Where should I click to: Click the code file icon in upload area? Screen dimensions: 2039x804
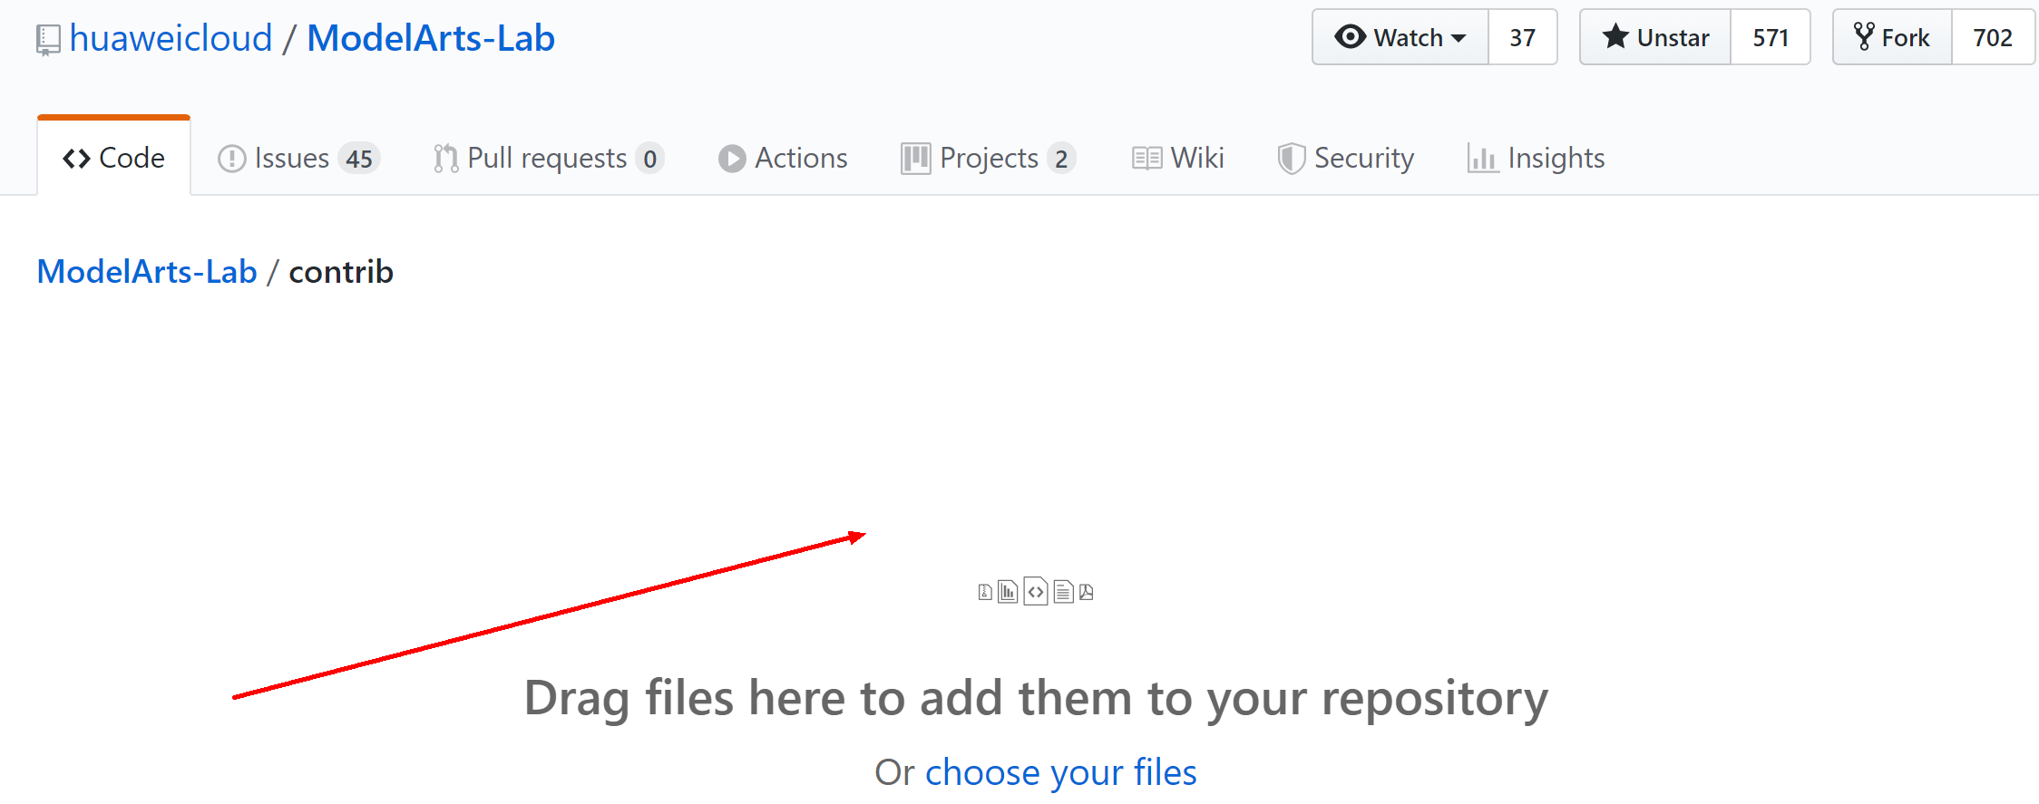click(x=1036, y=592)
